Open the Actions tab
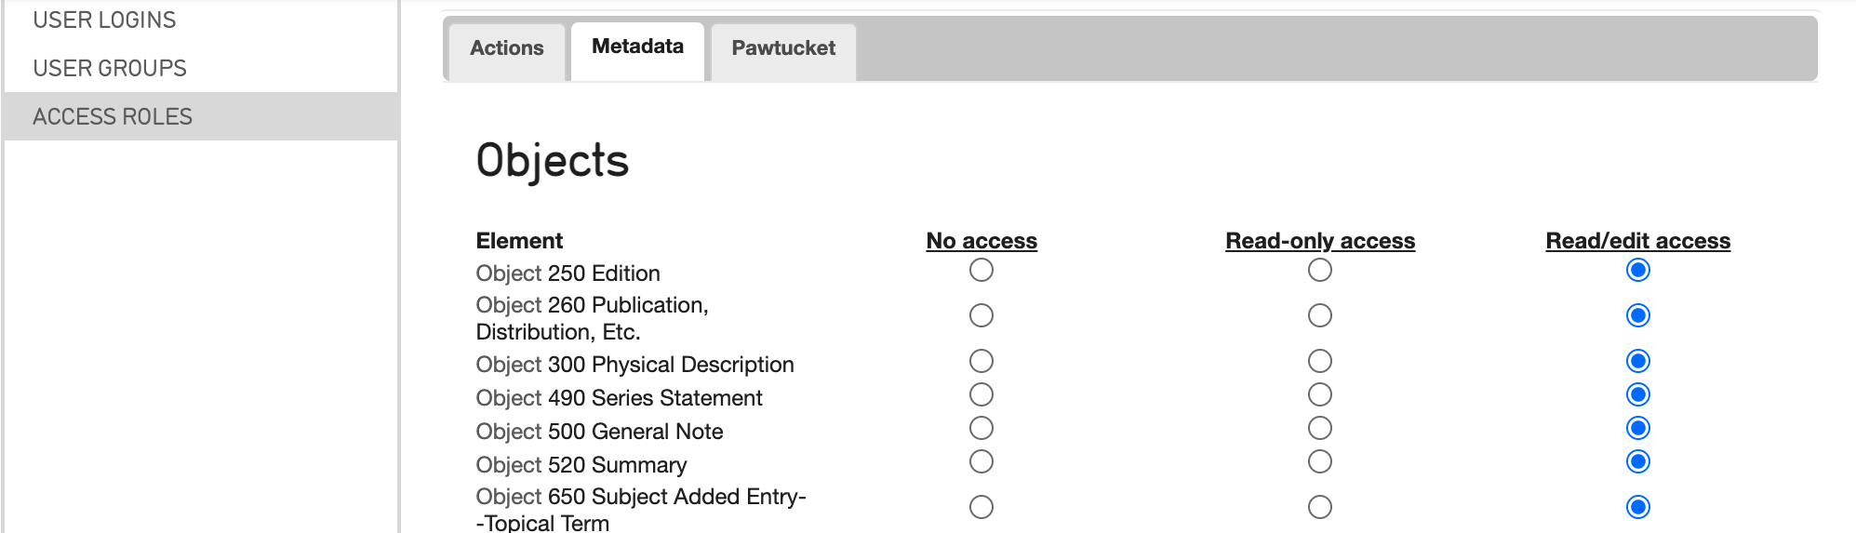1856x533 pixels. point(506,48)
